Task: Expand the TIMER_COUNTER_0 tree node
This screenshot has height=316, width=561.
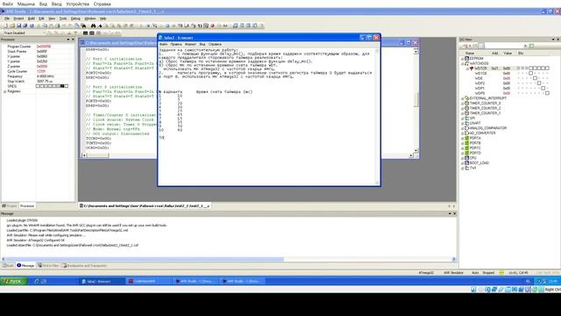Action: (x=462, y=104)
